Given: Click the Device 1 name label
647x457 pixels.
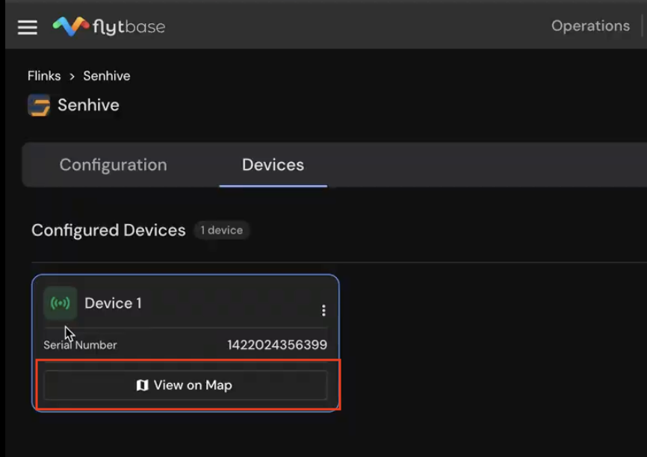Looking at the screenshot, I should 113,303.
